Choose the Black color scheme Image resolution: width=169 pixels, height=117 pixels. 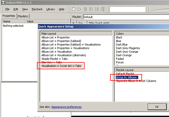coord(119,37)
